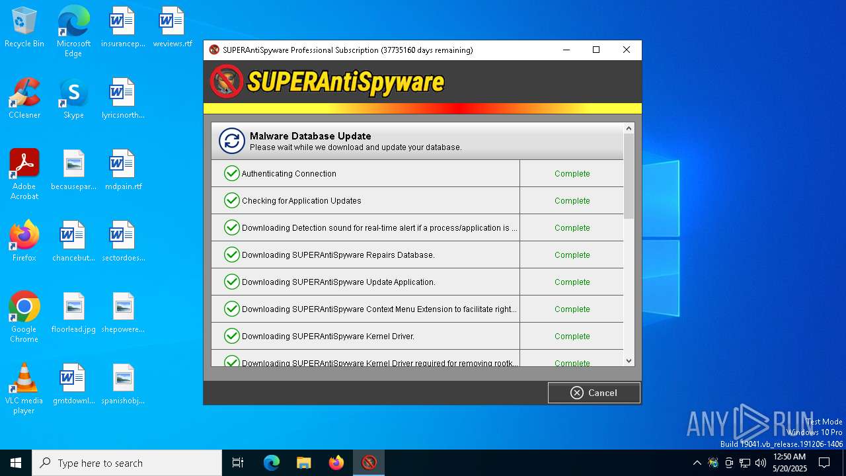Click Complete status for Checking for Application Updates
The image size is (846, 476).
point(572,201)
